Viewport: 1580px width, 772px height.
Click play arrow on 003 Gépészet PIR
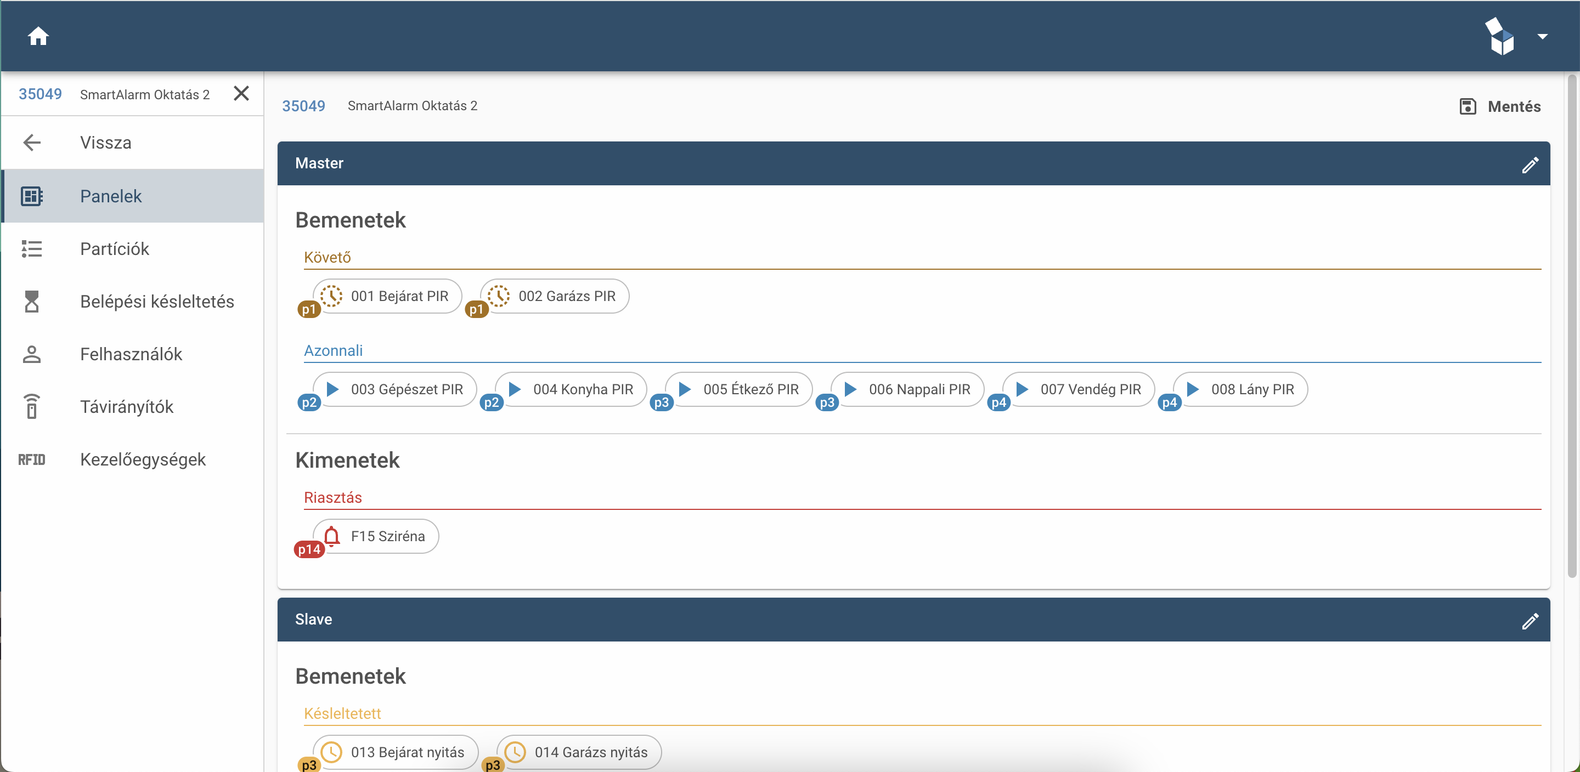[x=332, y=389]
